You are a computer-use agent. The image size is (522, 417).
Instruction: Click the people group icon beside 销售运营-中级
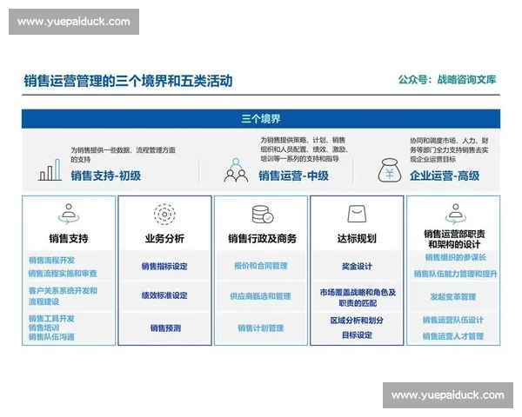point(236,170)
